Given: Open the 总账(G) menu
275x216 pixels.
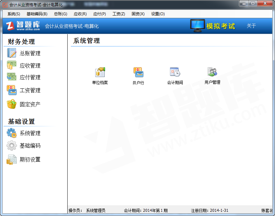Looking at the screenshot, I should 60,14.
